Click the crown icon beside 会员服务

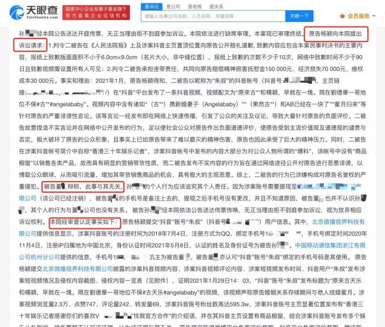coord(342,16)
